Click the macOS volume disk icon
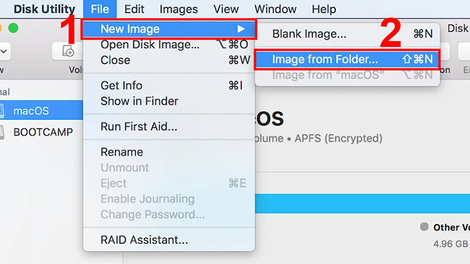470x264 pixels. coord(1,111)
